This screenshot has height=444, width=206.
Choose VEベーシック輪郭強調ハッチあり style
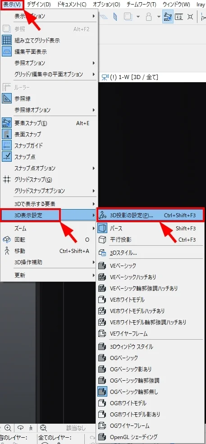pyautogui.click(x=150, y=288)
